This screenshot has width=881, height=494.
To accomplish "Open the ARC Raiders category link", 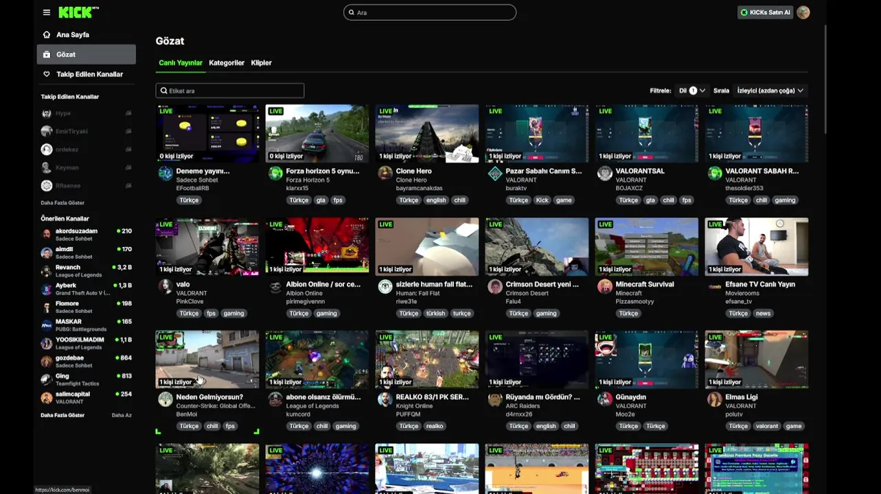I will tap(523, 405).
